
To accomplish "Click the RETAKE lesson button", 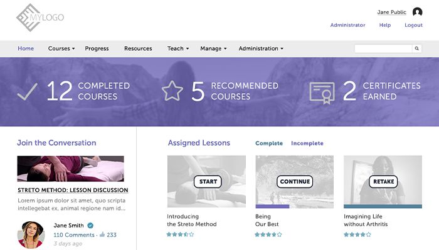I will (383, 182).
